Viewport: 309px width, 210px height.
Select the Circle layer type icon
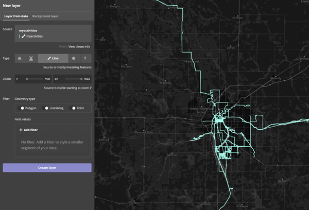[x=74, y=58]
